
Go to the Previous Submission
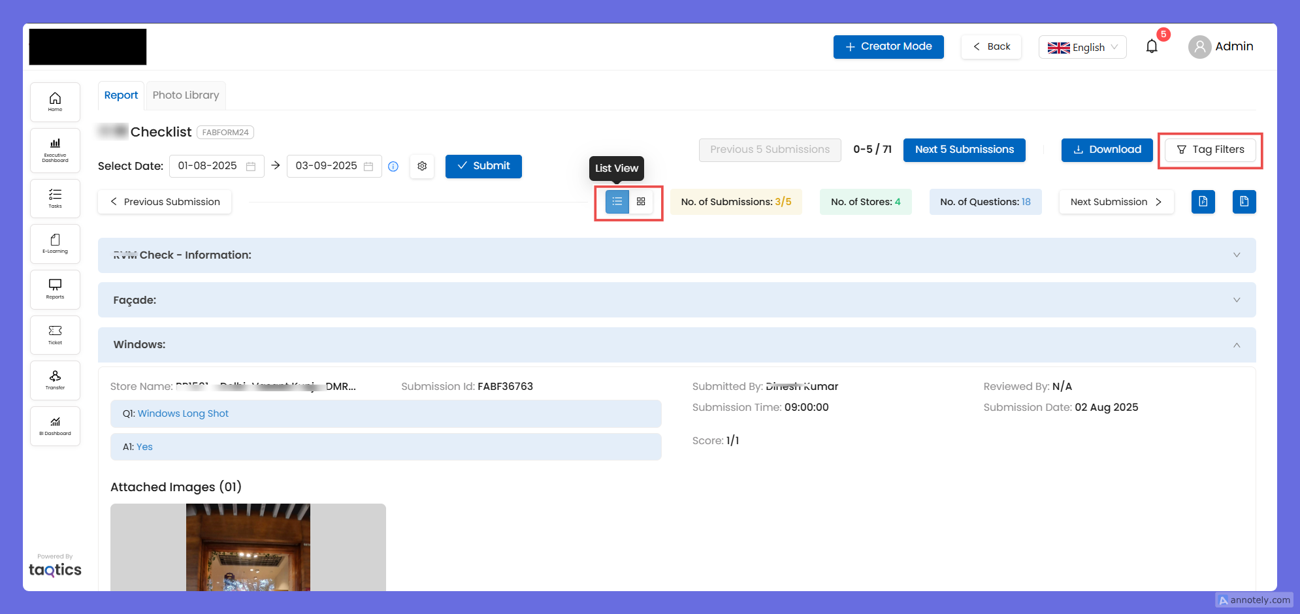coord(165,202)
